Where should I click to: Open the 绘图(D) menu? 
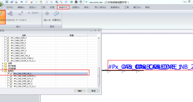[x=76, y=7]
